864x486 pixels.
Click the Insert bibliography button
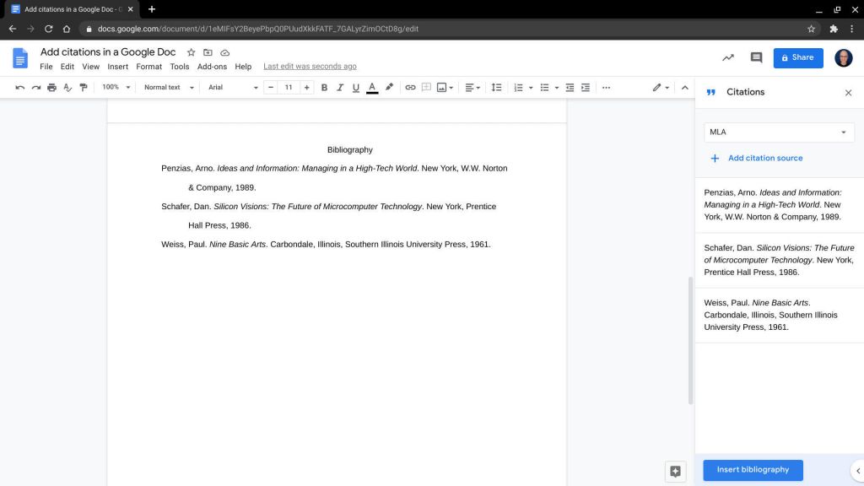pyautogui.click(x=752, y=470)
